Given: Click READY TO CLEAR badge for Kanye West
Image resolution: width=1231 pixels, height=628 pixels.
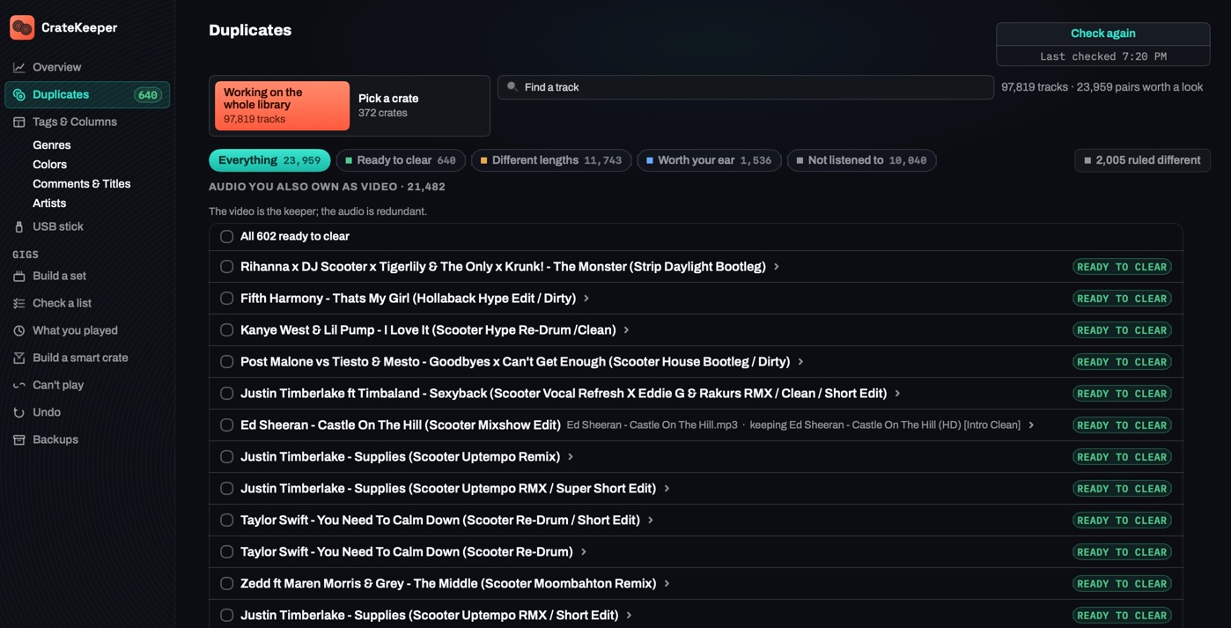Looking at the screenshot, I should click(x=1122, y=330).
